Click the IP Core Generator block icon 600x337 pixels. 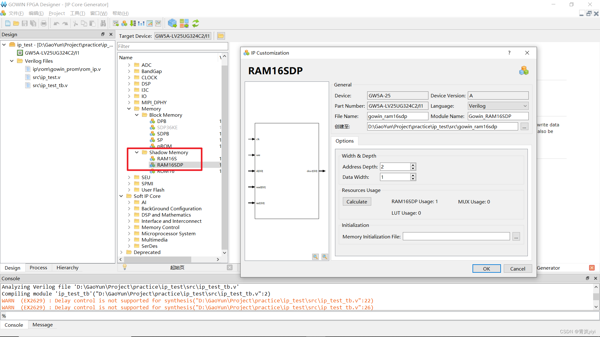pos(172,23)
